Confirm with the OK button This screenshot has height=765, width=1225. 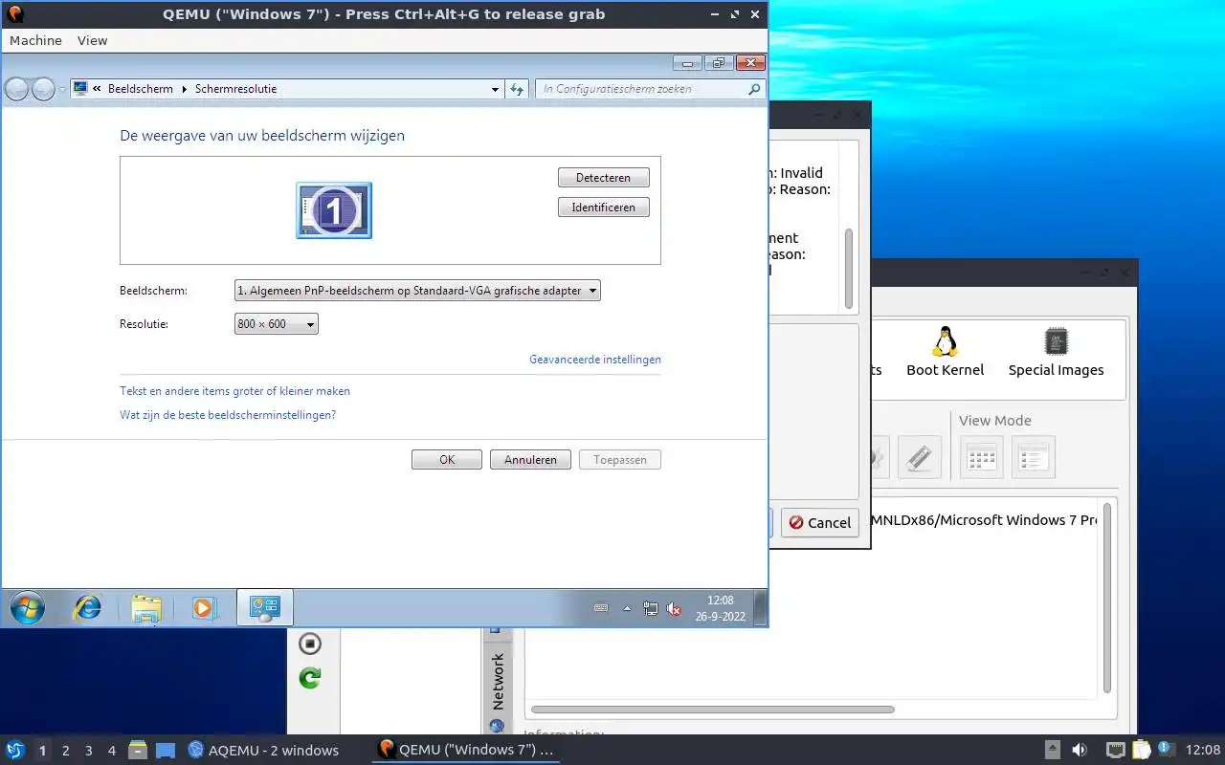click(447, 460)
